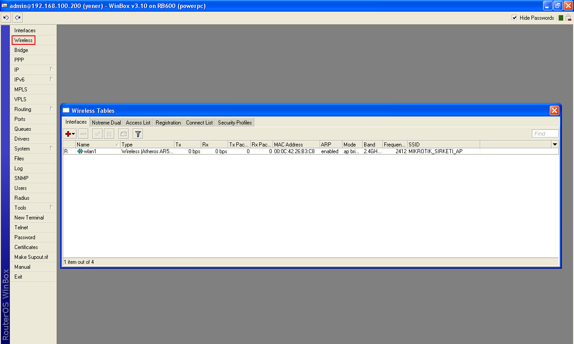This screenshot has width=574, height=344.
Task: Open the Drivers menu item
Action: point(34,139)
